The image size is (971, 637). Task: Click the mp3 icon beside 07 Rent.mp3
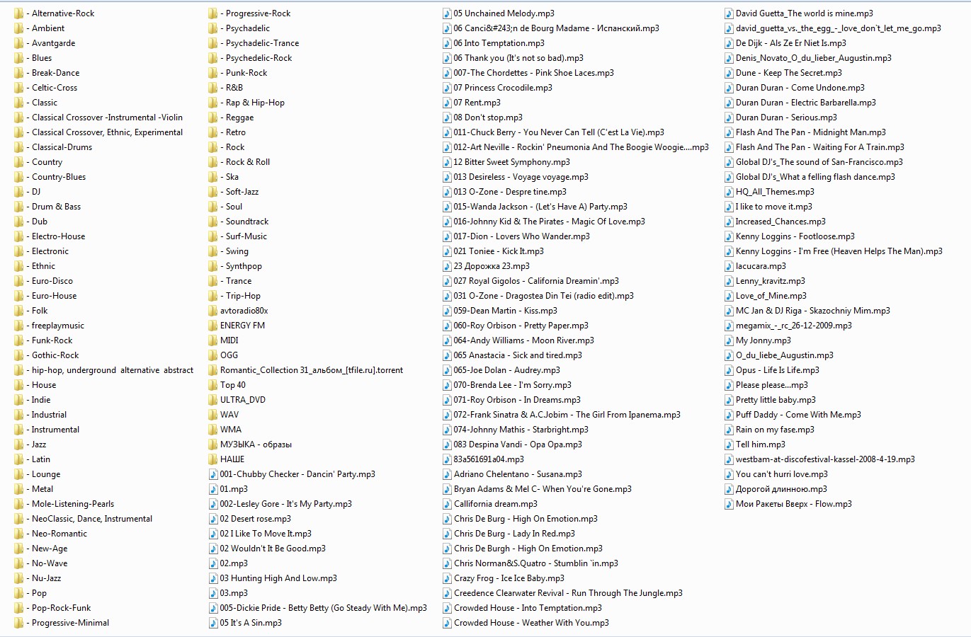(447, 103)
